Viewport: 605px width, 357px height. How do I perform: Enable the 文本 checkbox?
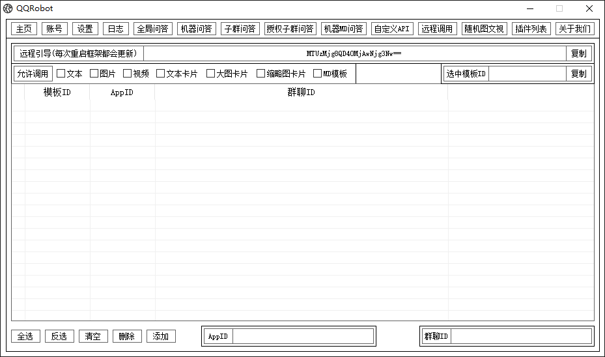[x=61, y=74]
